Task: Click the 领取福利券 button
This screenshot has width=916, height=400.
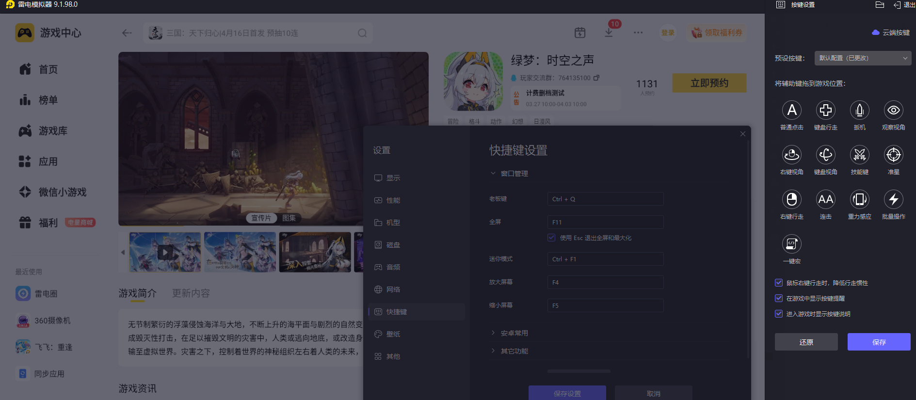Action: [x=717, y=33]
